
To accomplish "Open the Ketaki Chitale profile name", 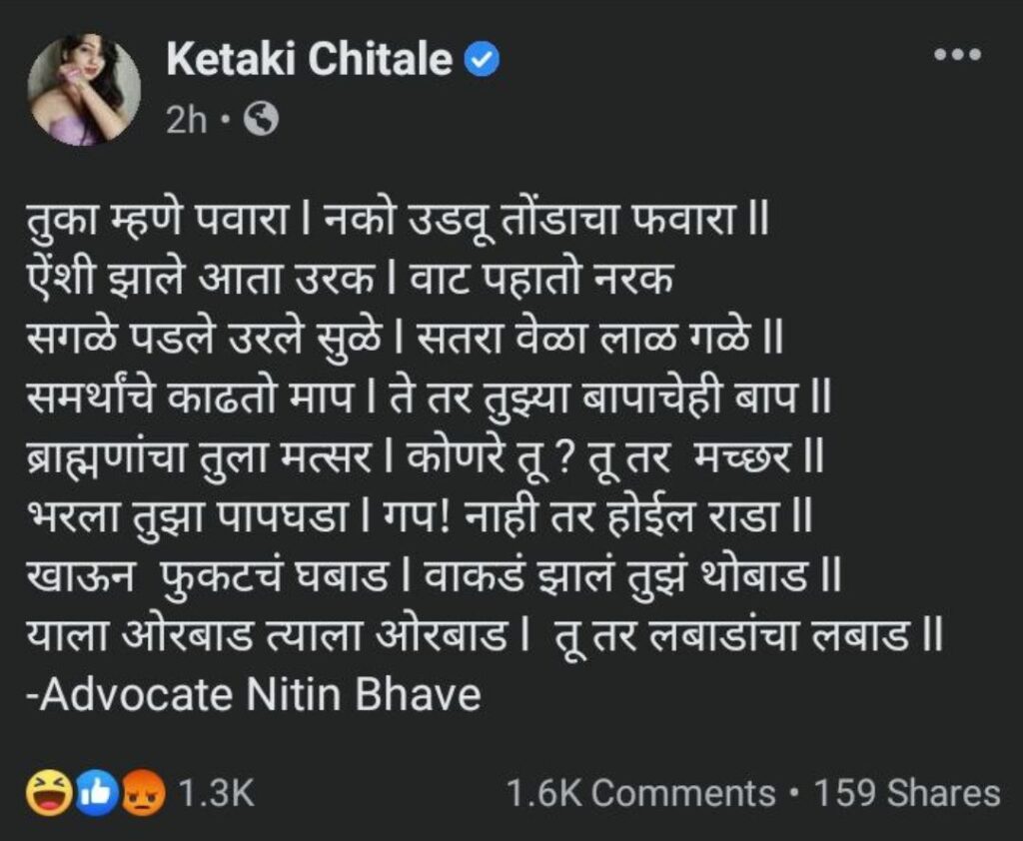I will (310, 59).
